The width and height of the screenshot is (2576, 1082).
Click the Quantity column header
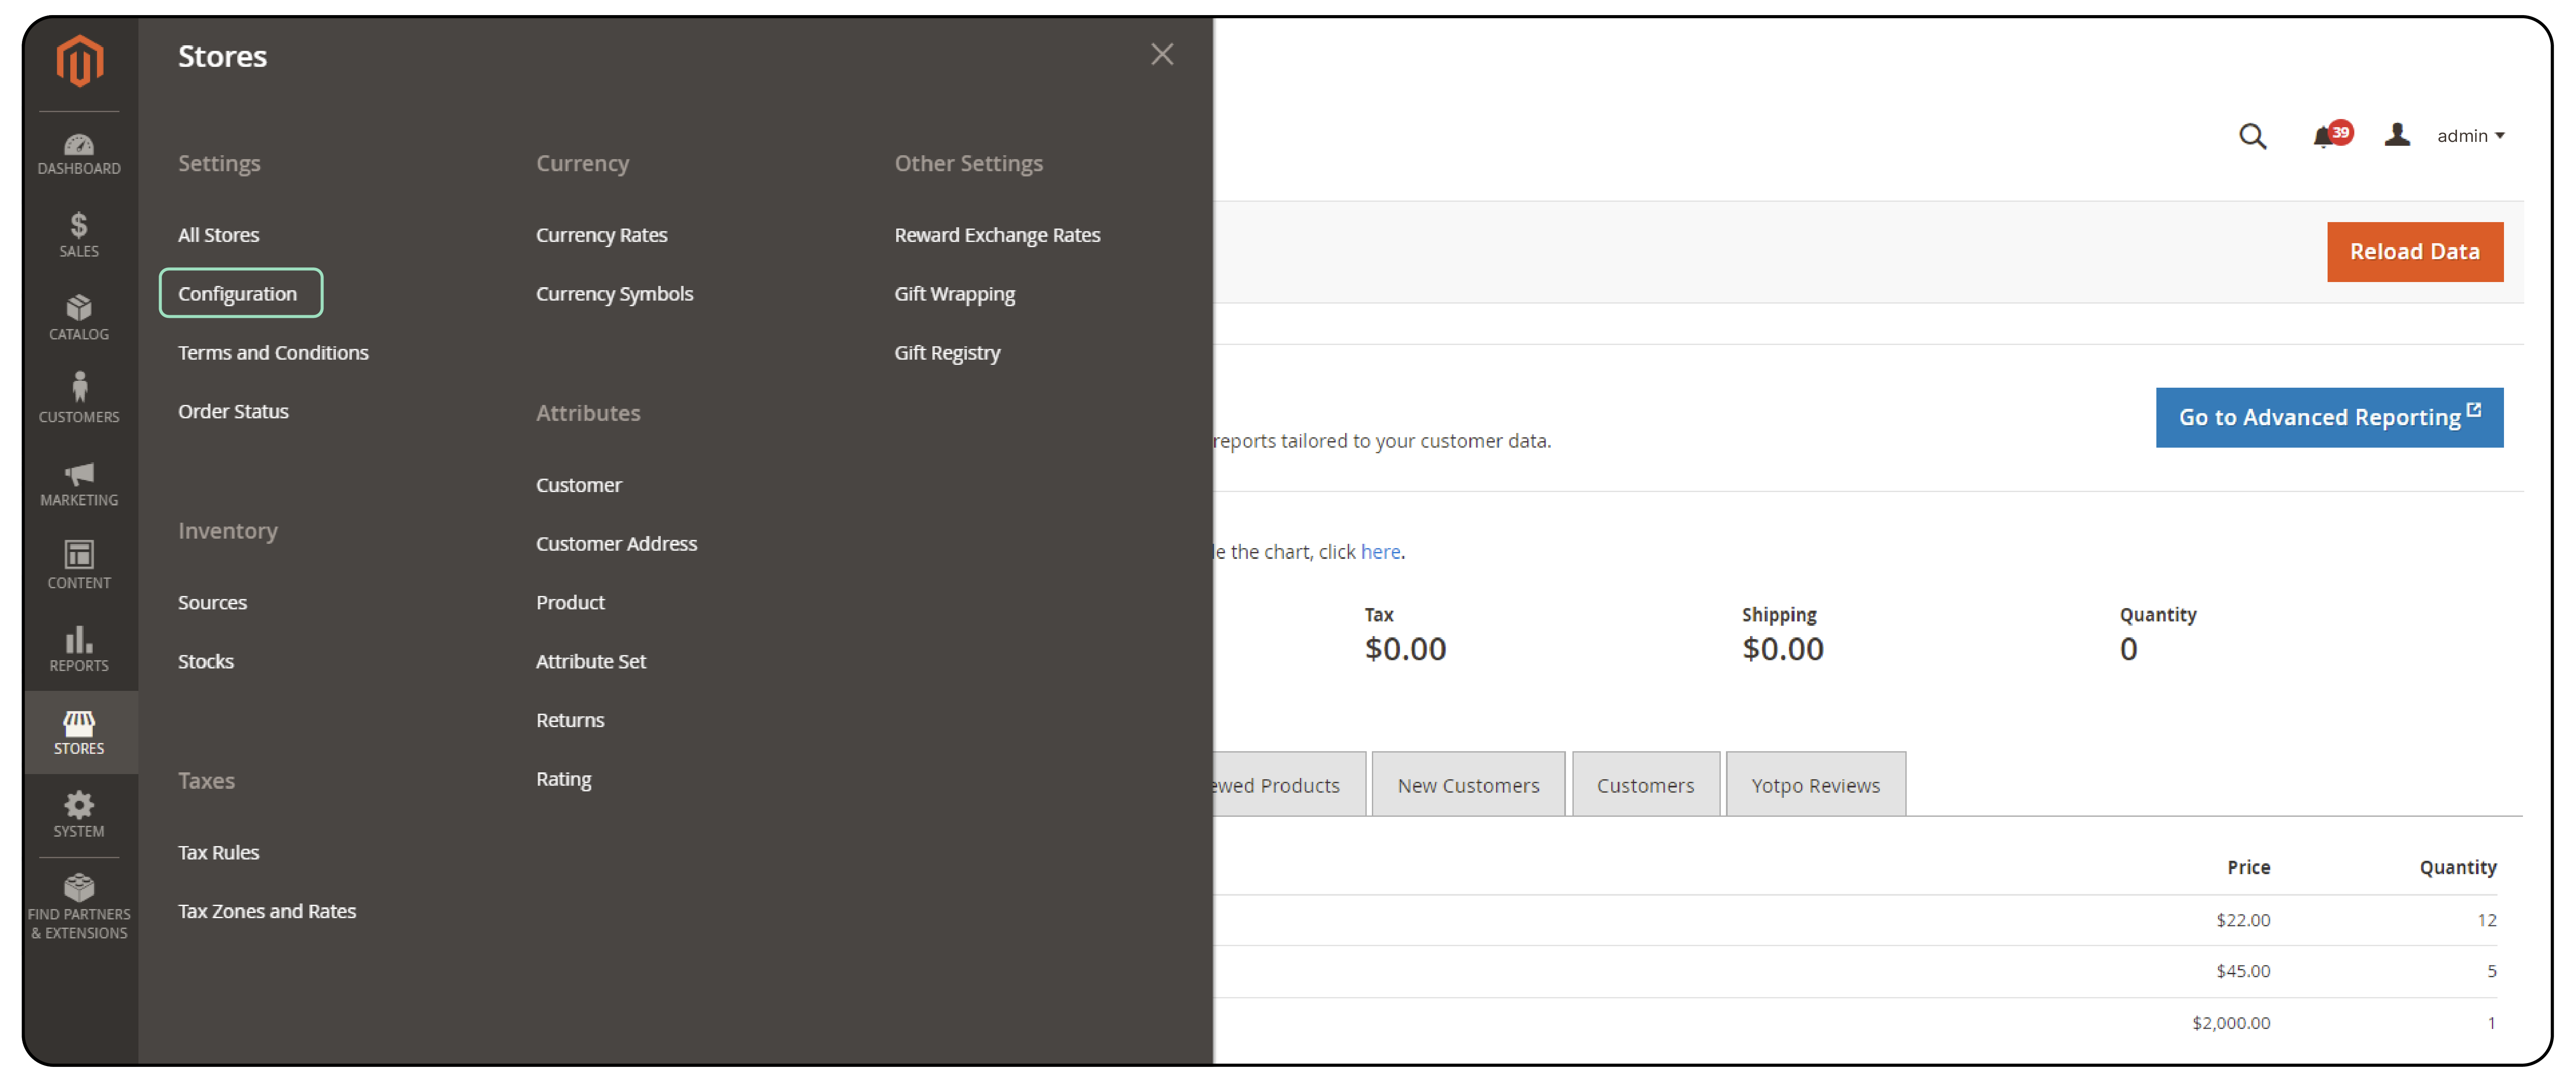pos(2457,868)
